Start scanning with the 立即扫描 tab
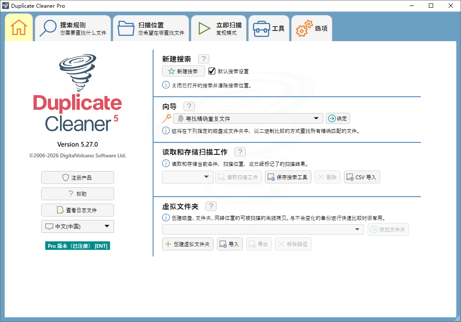Viewport: 461px width, 322px height. pyautogui.click(x=219, y=28)
